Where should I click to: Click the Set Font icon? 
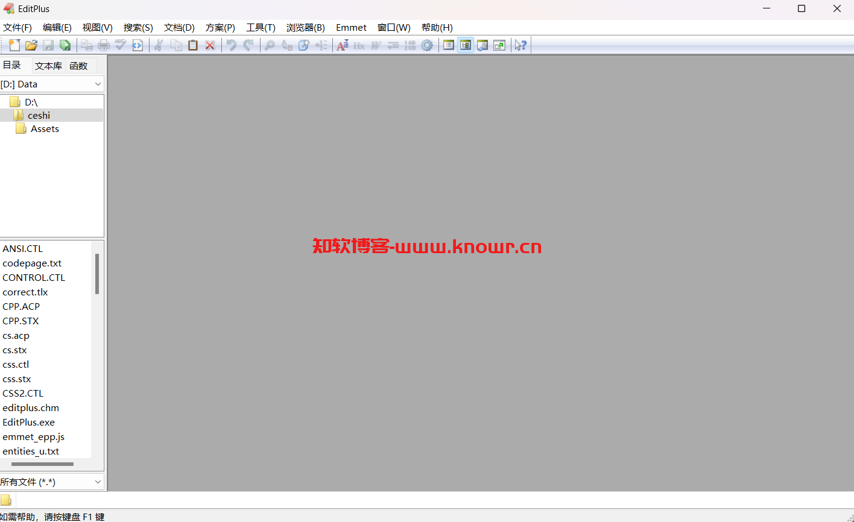(343, 45)
